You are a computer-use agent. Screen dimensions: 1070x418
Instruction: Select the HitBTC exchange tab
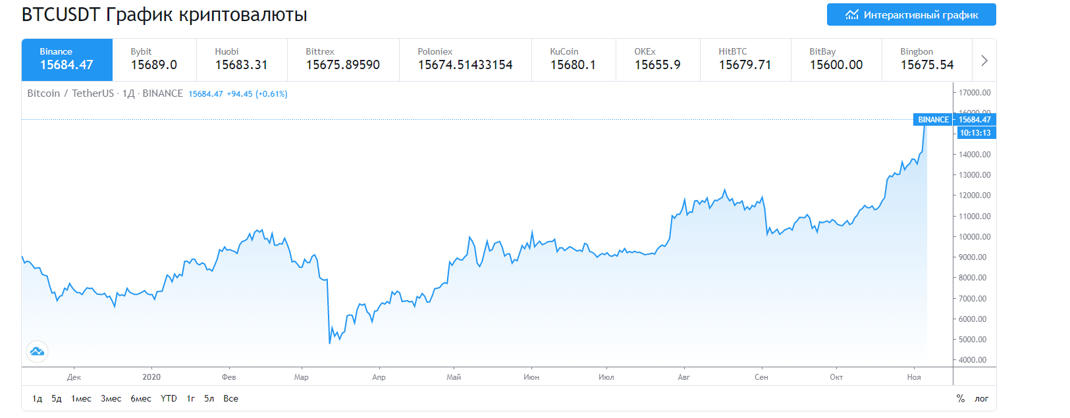coord(745,59)
